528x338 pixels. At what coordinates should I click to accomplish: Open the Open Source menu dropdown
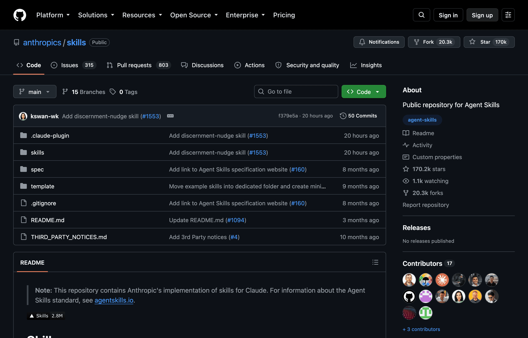click(194, 15)
